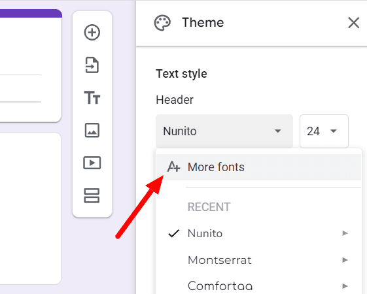Select the Comfortaa font
Screen dimensions: 367x294
(258, 286)
